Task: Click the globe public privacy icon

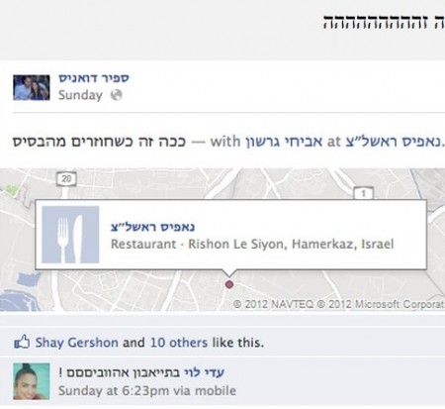Action: 116,95
